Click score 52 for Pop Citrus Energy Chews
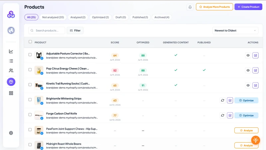Image resolution: width=266 pixels, height=150 pixels. [115, 70]
